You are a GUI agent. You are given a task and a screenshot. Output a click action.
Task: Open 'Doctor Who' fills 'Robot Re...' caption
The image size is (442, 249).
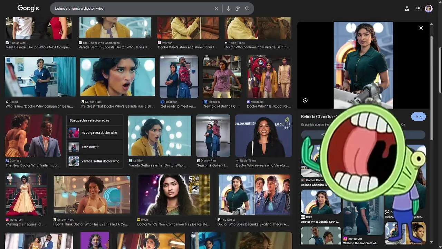tap(269, 107)
